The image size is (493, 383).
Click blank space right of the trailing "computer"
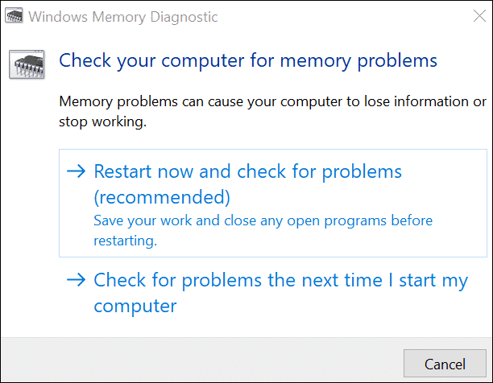[322, 307]
